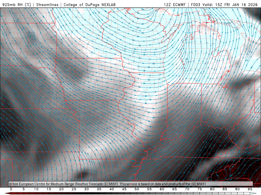Click the '25' label on legend
The image size is (261, 195).
click(74, 189)
